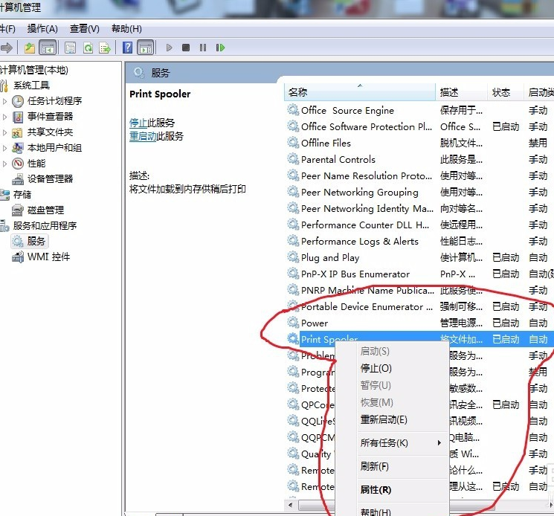Viewport: 554px width, 516px height.
Task: Choose 停止(O) in the context menu
Action: 376,368
